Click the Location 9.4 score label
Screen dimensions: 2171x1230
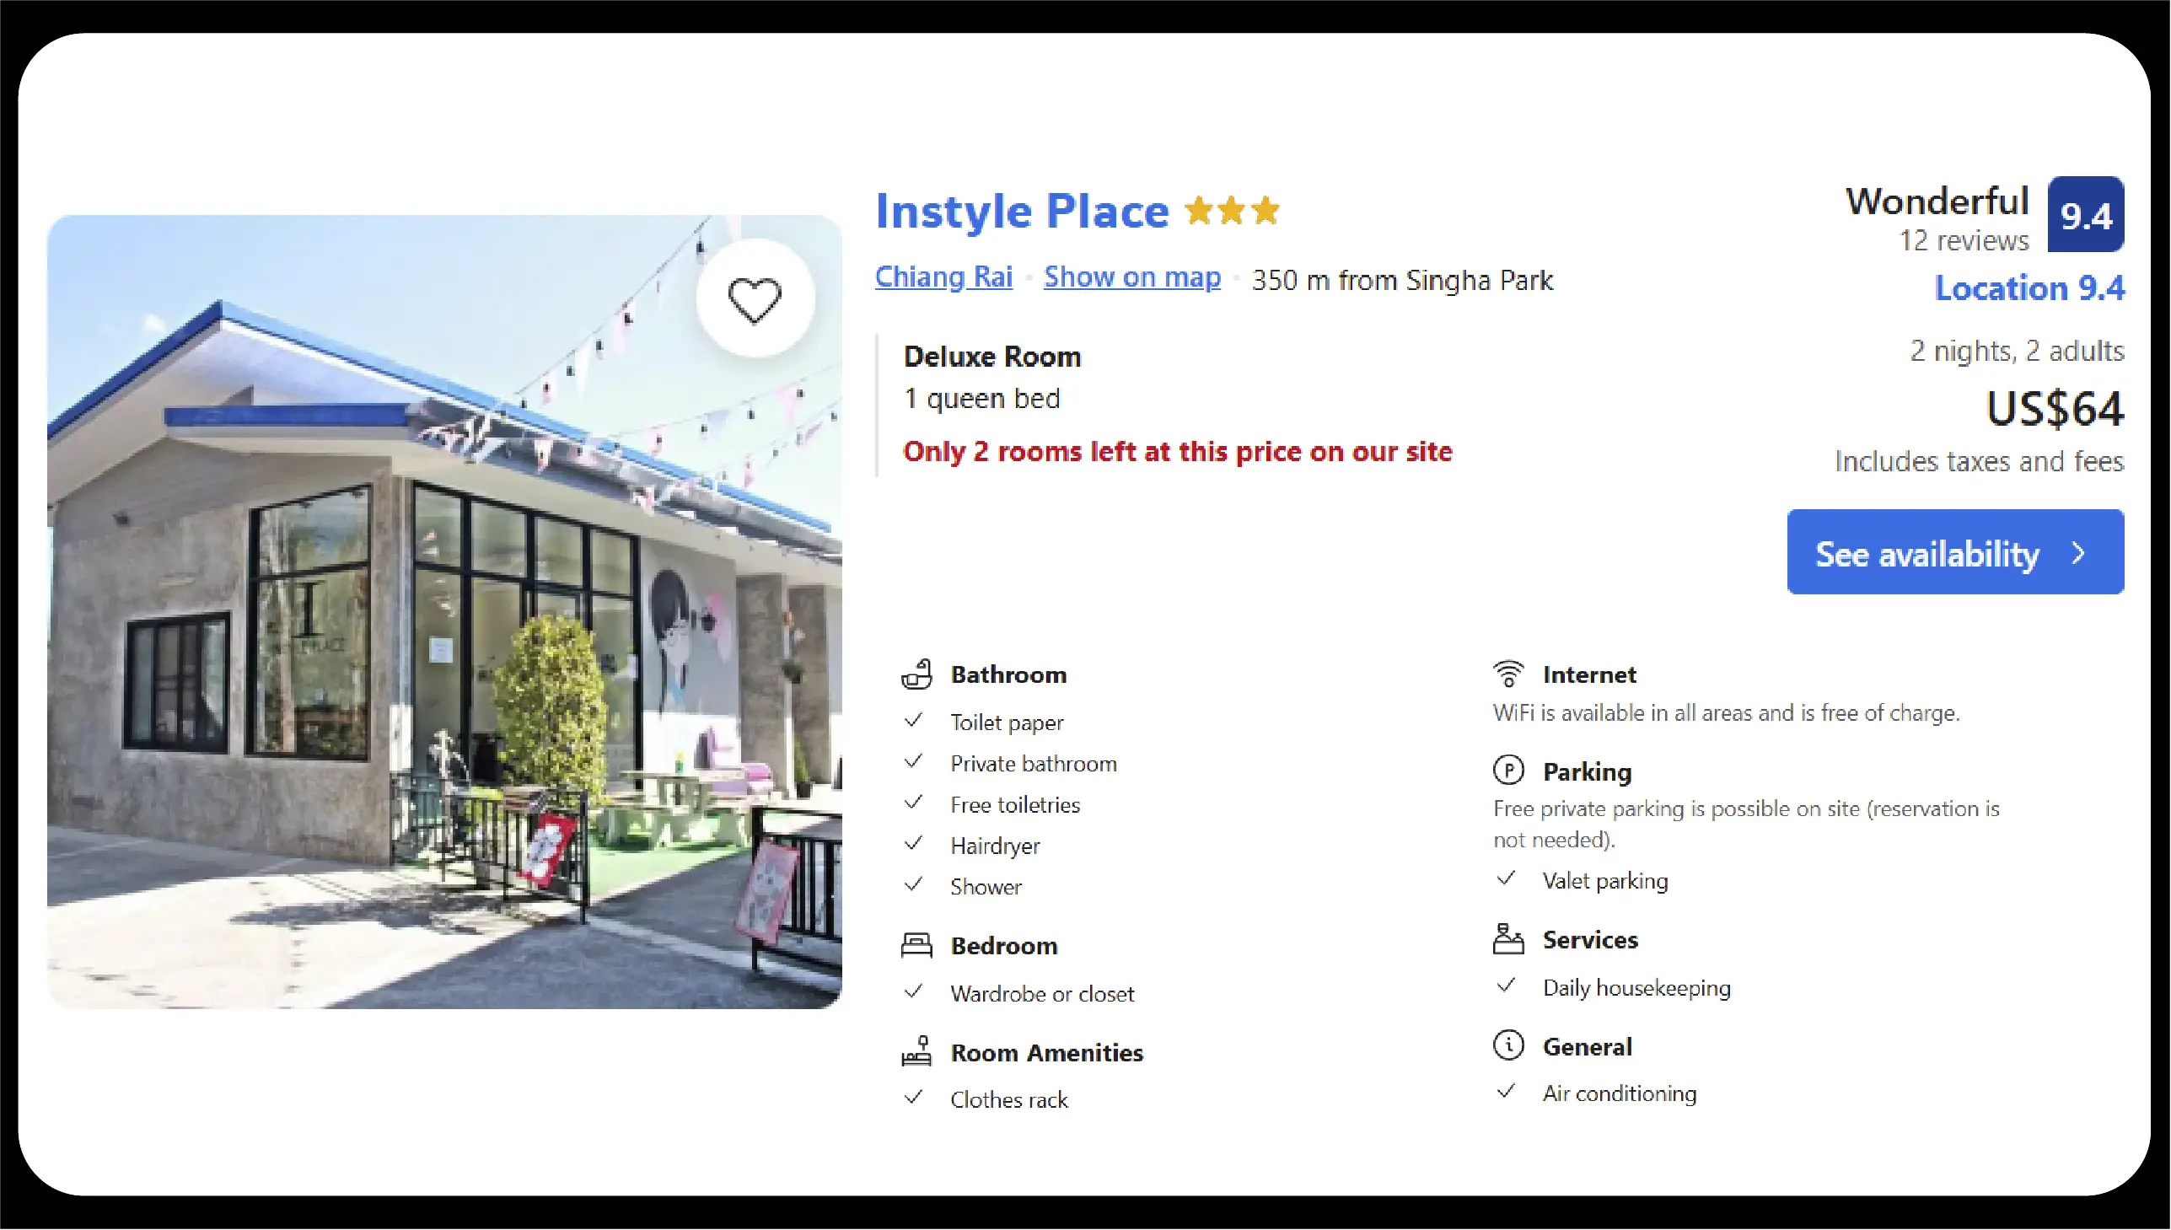click(2029, 288)
